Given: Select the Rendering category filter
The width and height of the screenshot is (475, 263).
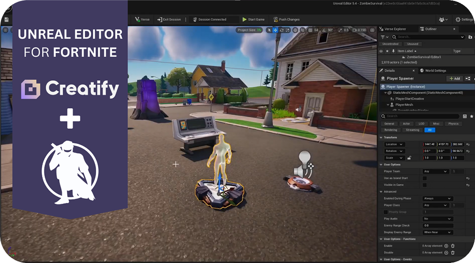Looking at the screenshot, I should coord(391,130).
